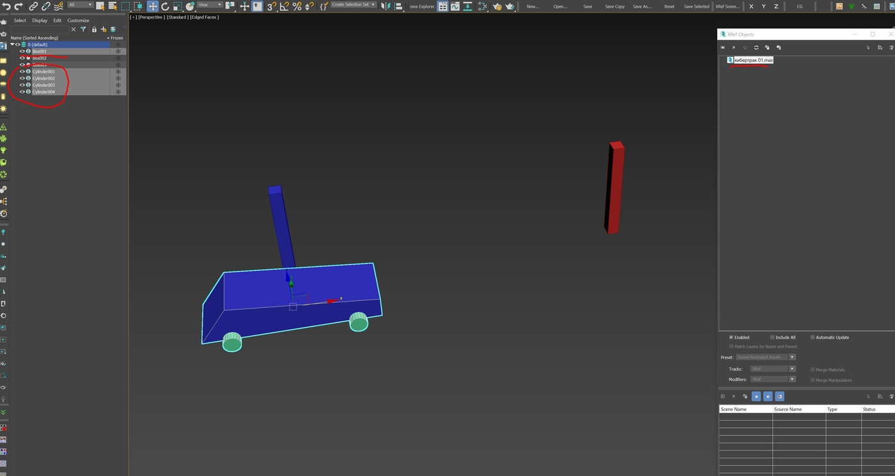Screen dimensions: 895x476
Task: Open the Edit menu in Scene Explorer
Action: coord(58,20)
